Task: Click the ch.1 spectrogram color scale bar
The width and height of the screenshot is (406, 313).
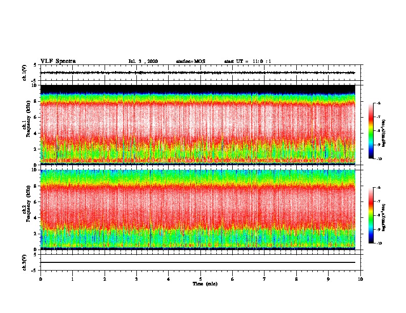Action: point(371,131)
